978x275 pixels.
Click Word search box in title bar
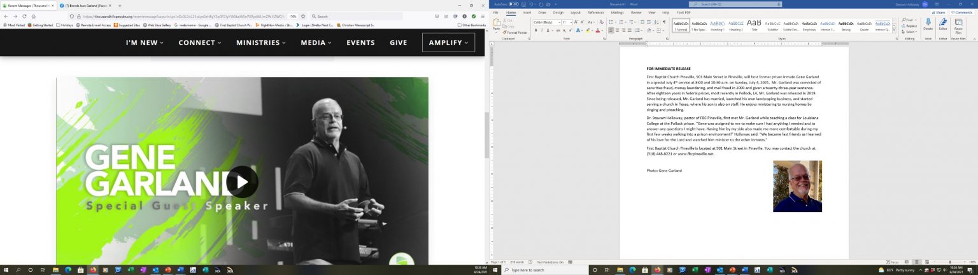click(735, 4)
